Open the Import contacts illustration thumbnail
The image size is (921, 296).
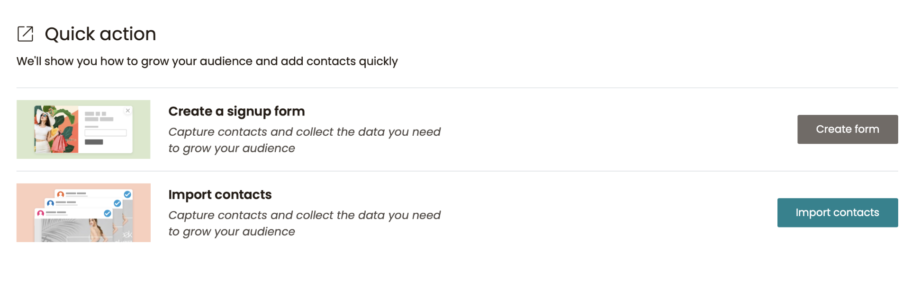pyautogui.click(x=83, y=213)
